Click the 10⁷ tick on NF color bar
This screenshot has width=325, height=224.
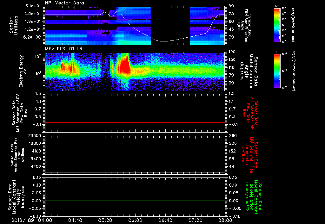(x=284, y=36)
